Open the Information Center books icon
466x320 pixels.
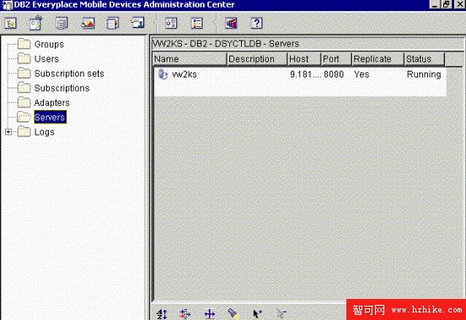point(231,24)
